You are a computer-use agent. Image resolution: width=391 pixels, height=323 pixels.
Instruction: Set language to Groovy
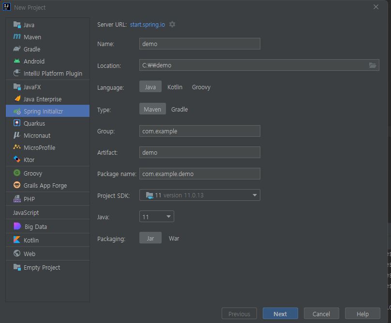[x=201, y=87]
